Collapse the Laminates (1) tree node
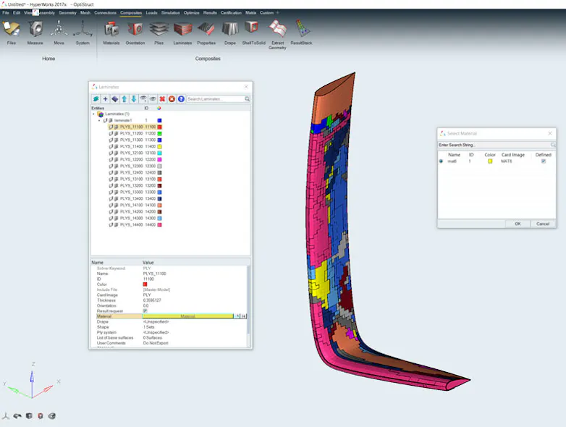Screen dimensions: 566x427 [x=94, y=114]
